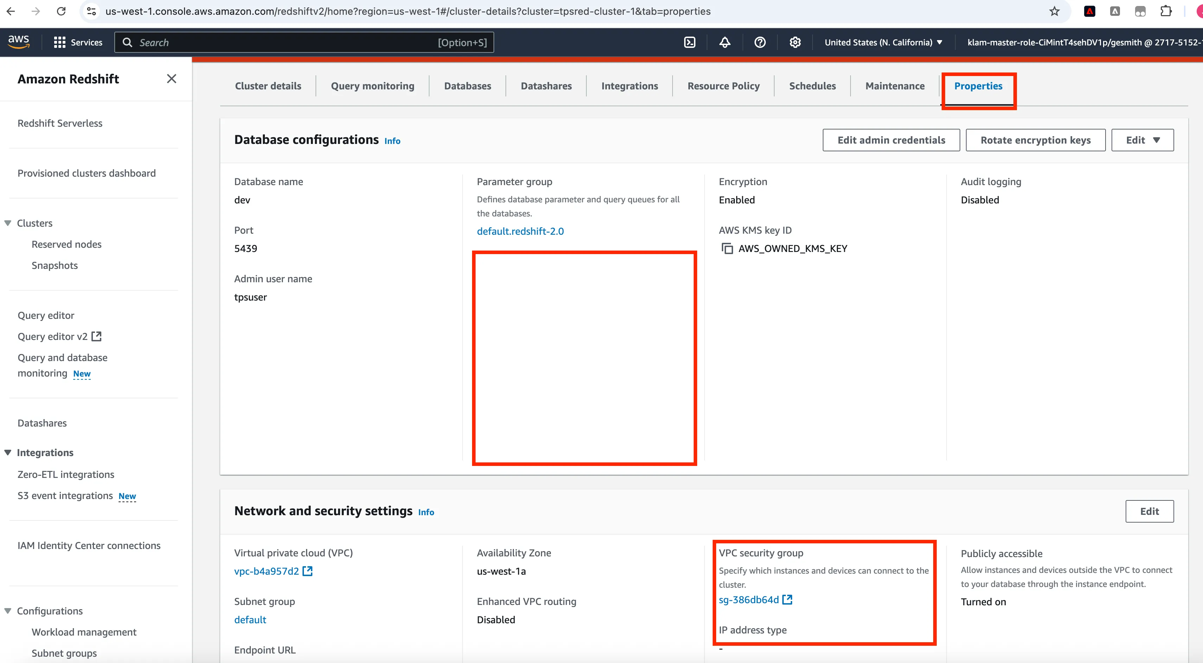Go back in browser history
The width and height of the screenshot is (1203, 663).
tap(11, 11)
